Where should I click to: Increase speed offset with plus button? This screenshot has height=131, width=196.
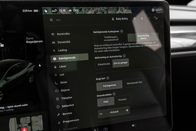[x=127, y=110]
